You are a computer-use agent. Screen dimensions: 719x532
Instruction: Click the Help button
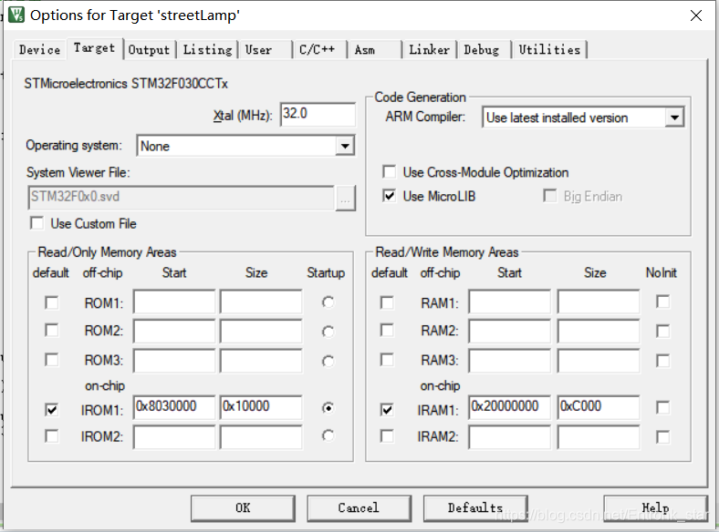pos(655,508)
